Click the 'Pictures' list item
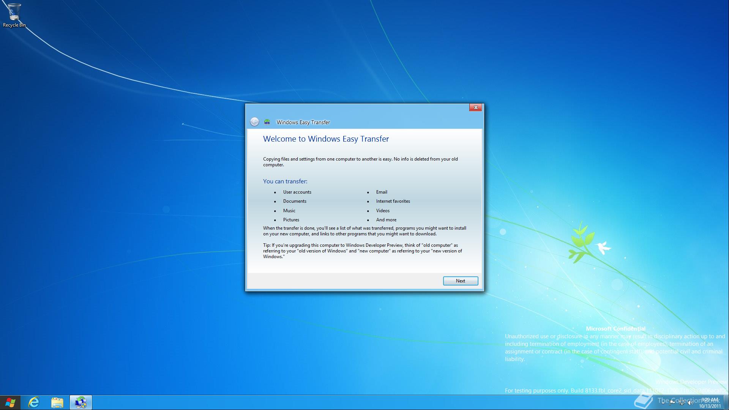Viewport: 729px width, 410px height. click(x=291, y=220)
